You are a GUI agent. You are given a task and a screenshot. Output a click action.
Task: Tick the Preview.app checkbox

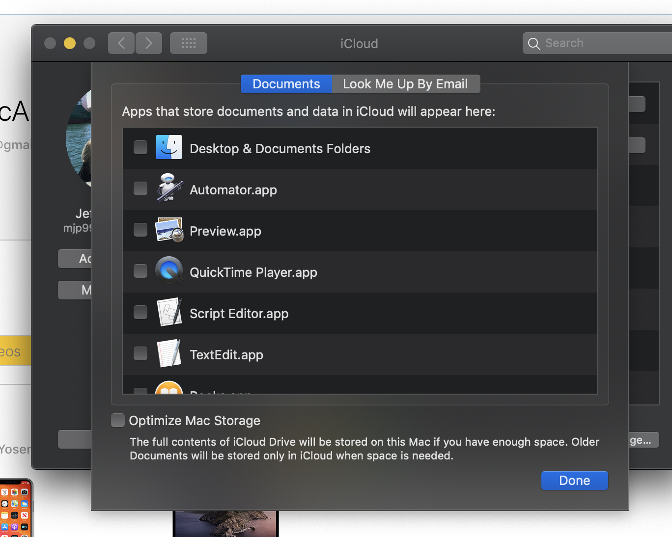[140, 230]
